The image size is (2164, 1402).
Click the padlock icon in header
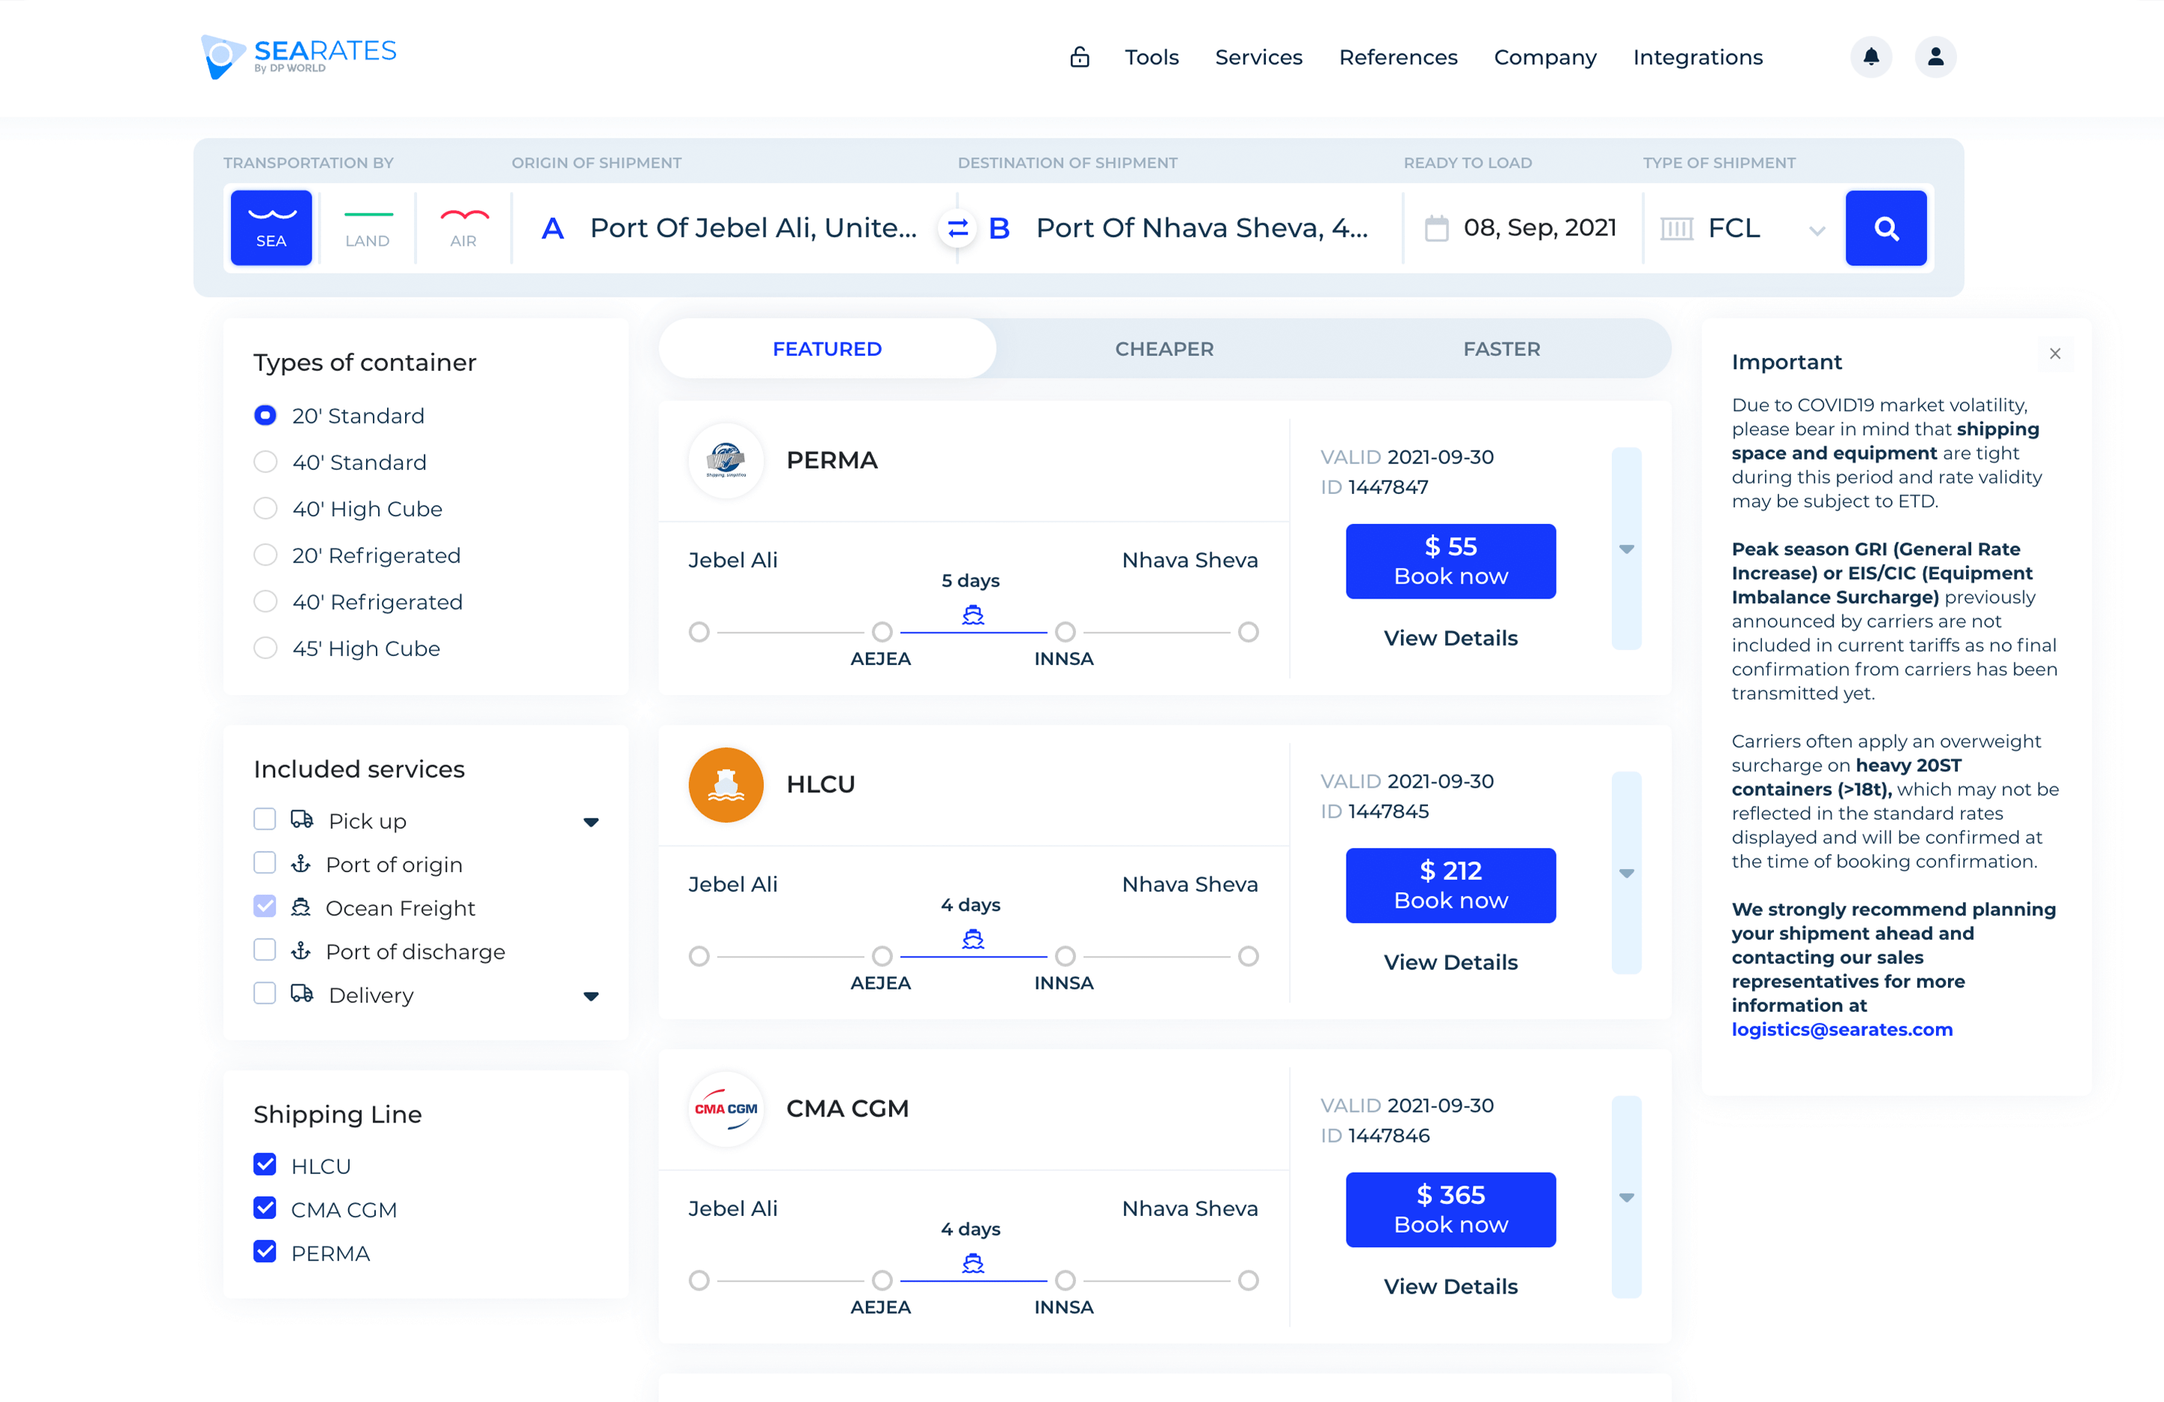1079,58
